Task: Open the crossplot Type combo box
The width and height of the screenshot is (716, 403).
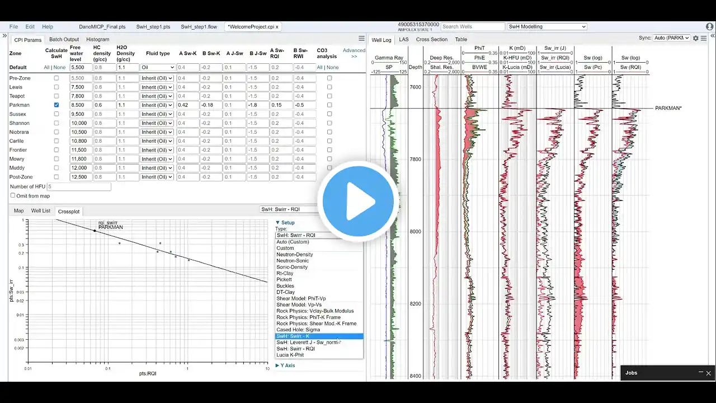Action: (319, 235)
